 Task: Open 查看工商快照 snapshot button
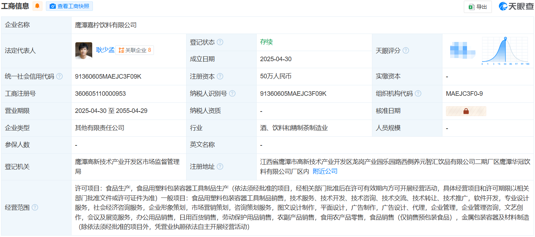pos(69,6)
